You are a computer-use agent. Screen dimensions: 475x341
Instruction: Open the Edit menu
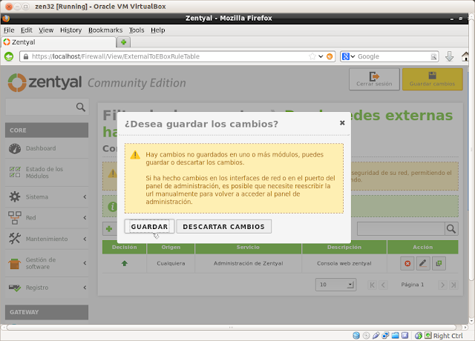coord(27,30)
